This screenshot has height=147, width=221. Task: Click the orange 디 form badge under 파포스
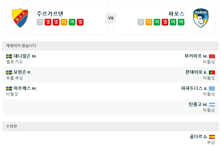click(149, 22)
